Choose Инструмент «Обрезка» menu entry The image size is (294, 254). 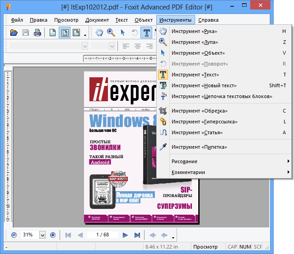pos(224,111)
